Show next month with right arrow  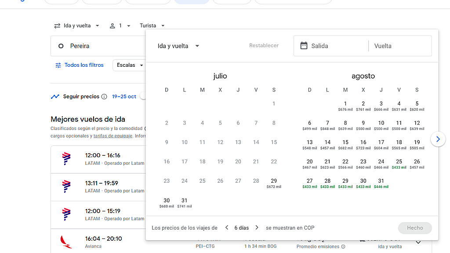[438, 139]
